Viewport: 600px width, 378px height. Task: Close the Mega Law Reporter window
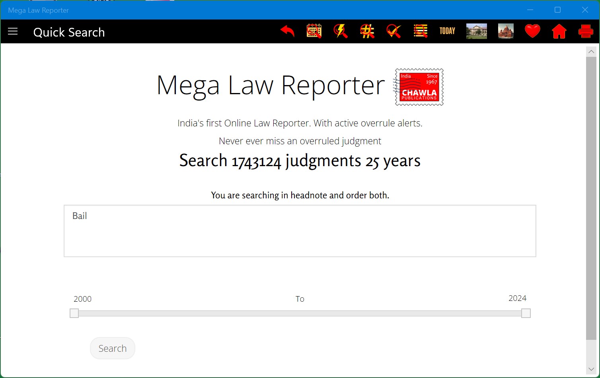(x=585, y=10)
